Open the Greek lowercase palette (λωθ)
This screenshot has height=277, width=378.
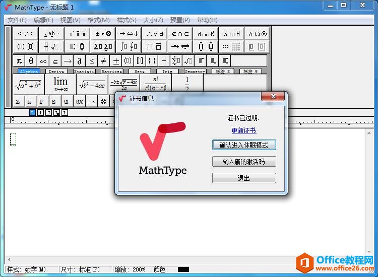click(232, 34)
